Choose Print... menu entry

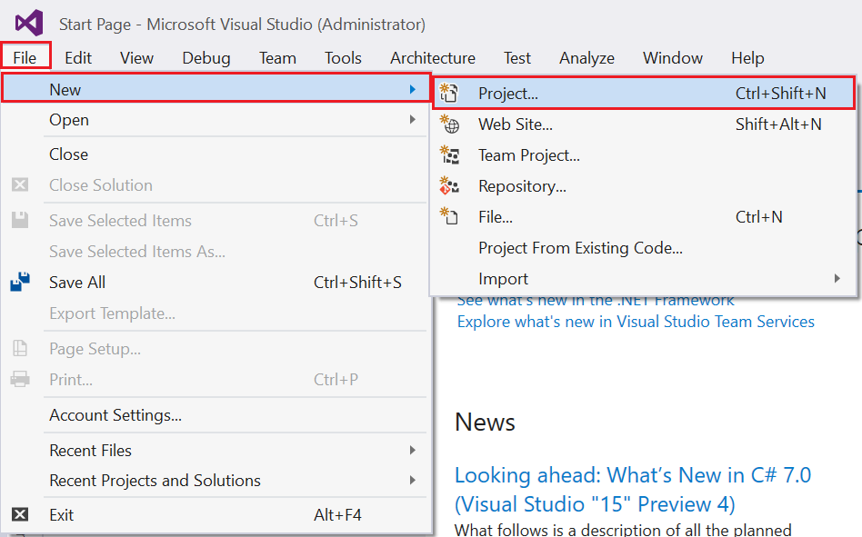tap(216, 379)
